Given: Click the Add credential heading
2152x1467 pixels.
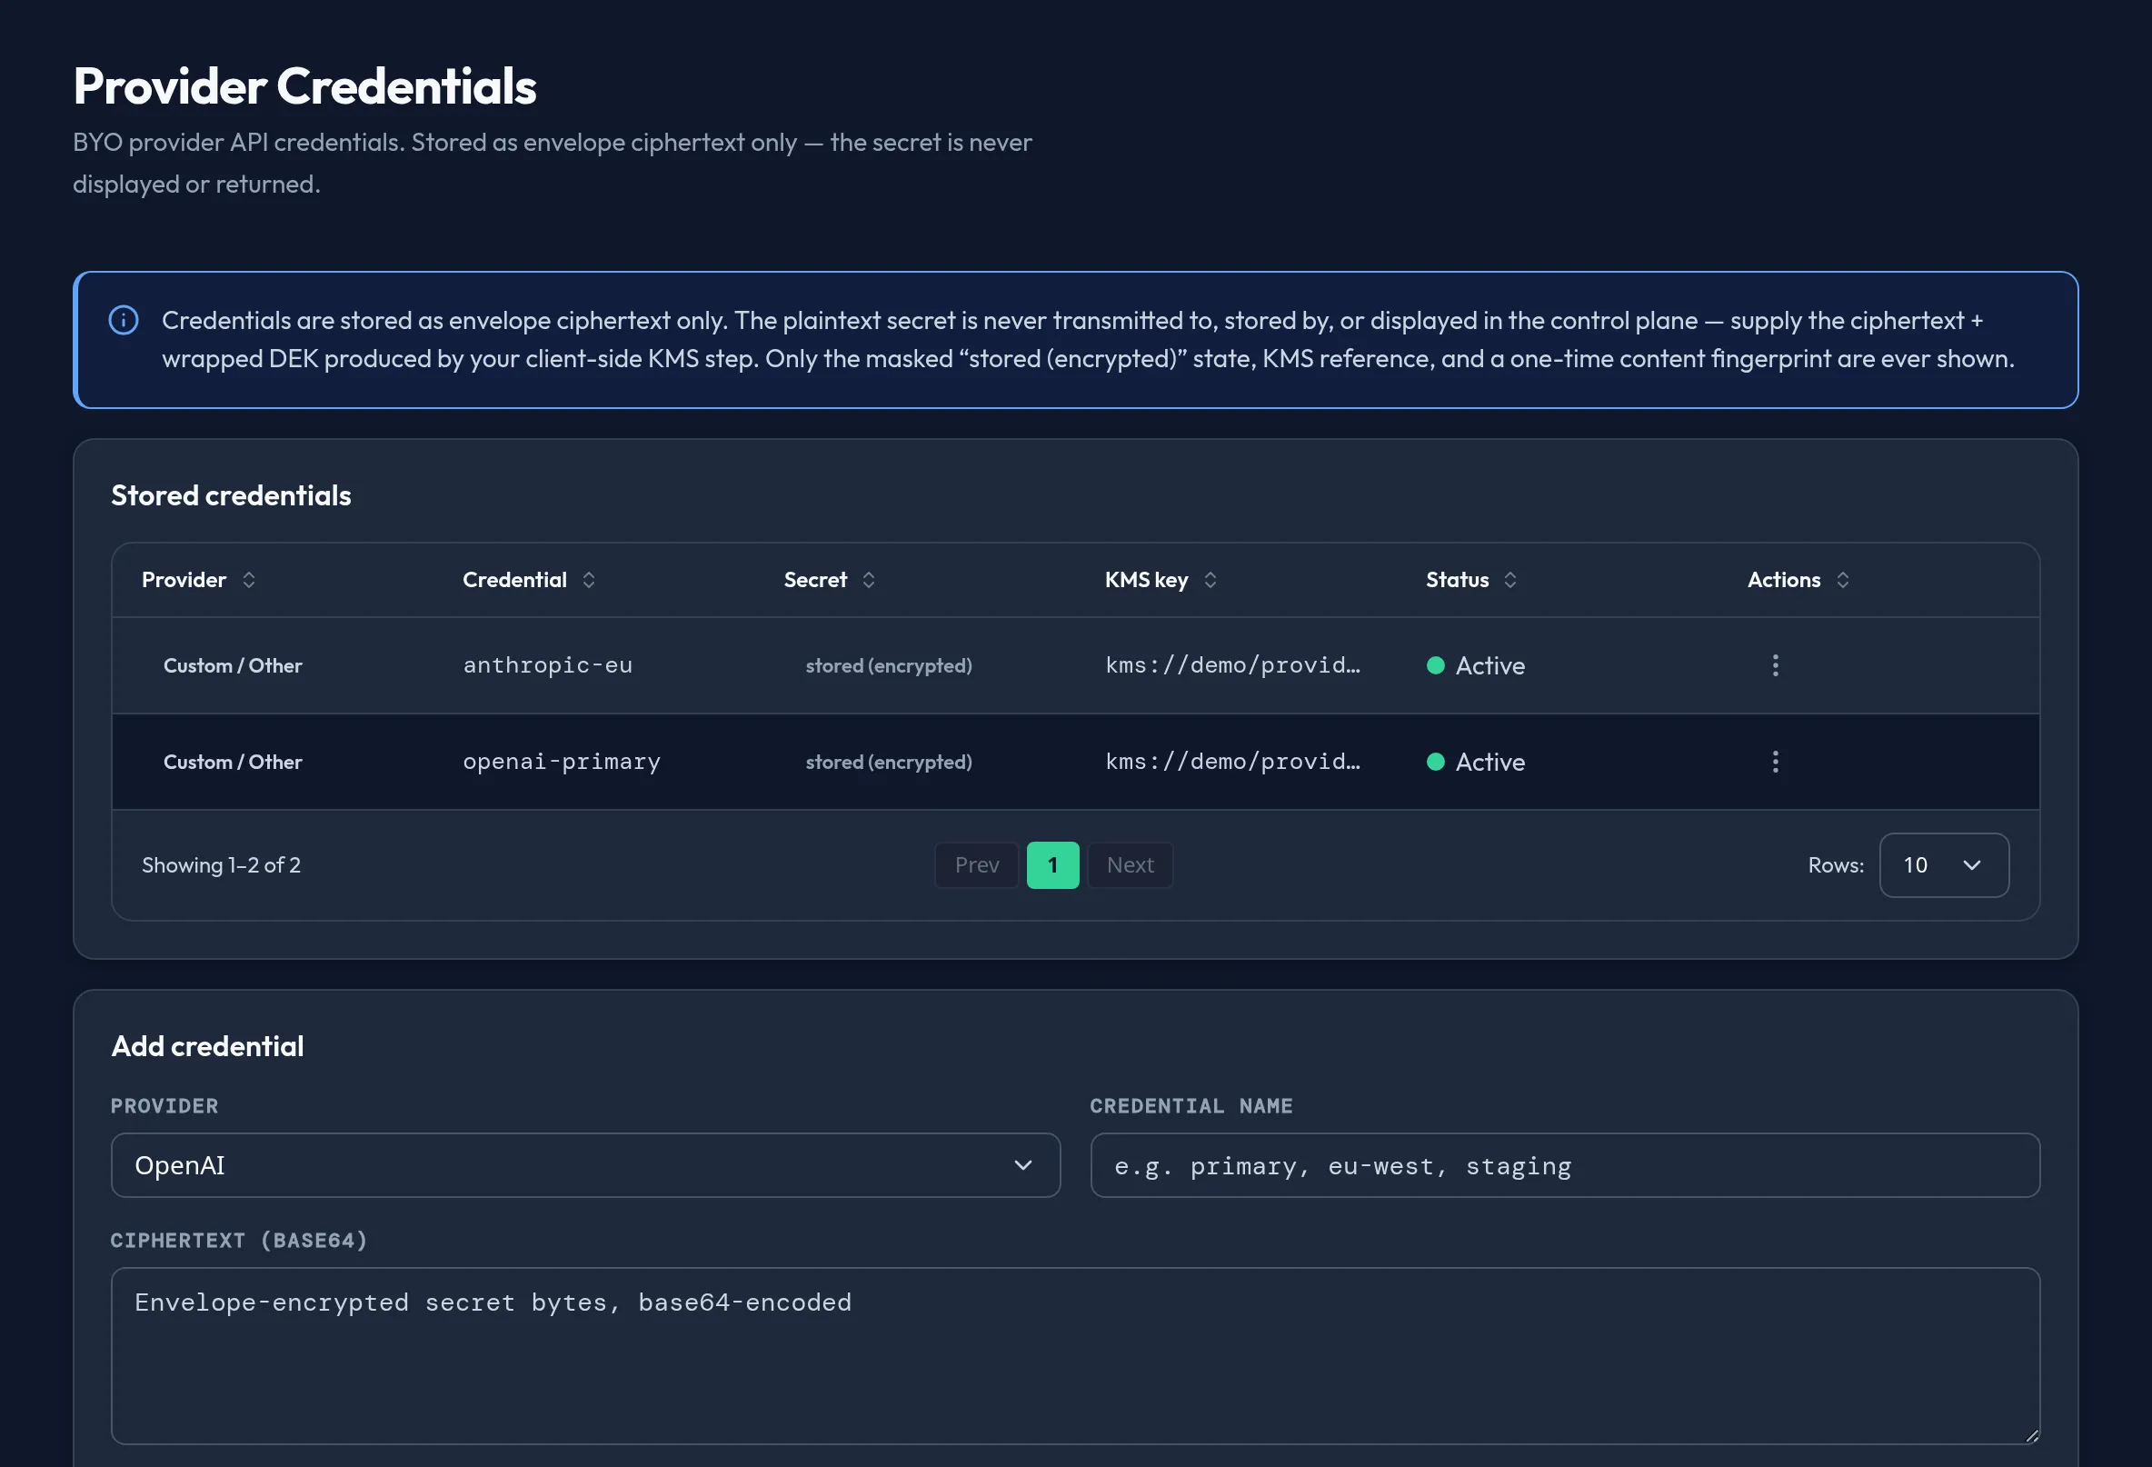Looking at the screenshot, I should coord(207,1045).
